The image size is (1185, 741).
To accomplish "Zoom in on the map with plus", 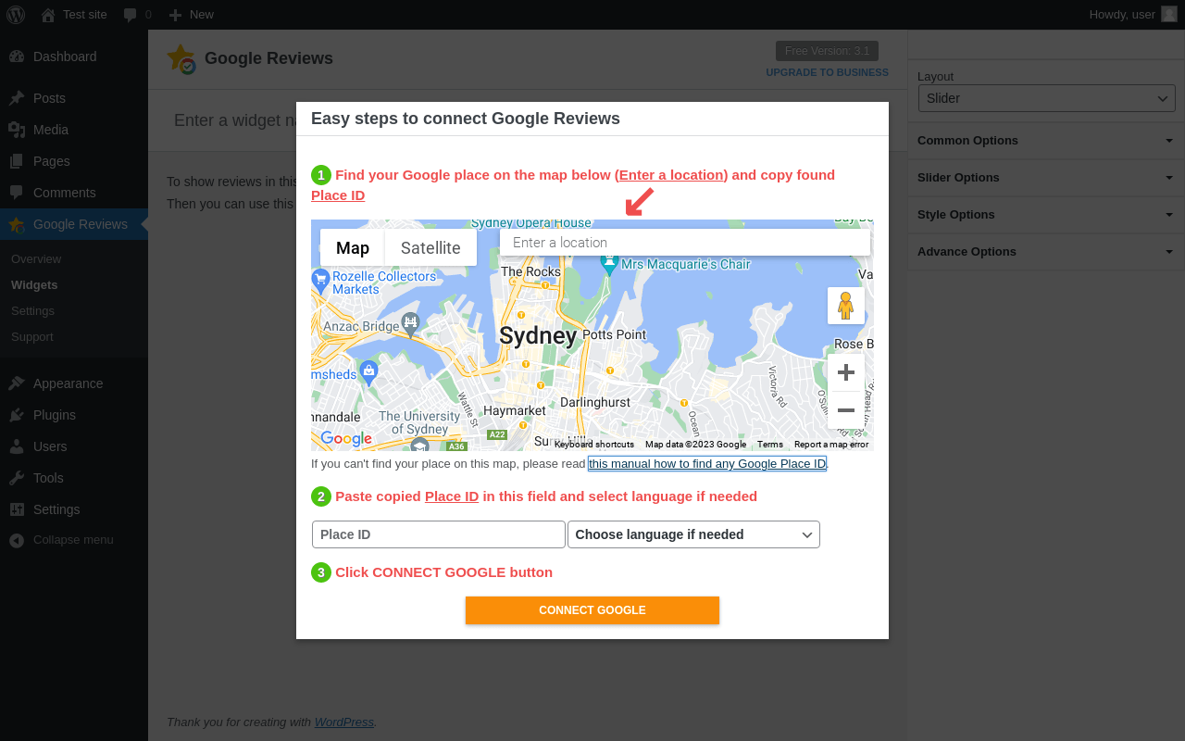I will [x=845, y=372].
